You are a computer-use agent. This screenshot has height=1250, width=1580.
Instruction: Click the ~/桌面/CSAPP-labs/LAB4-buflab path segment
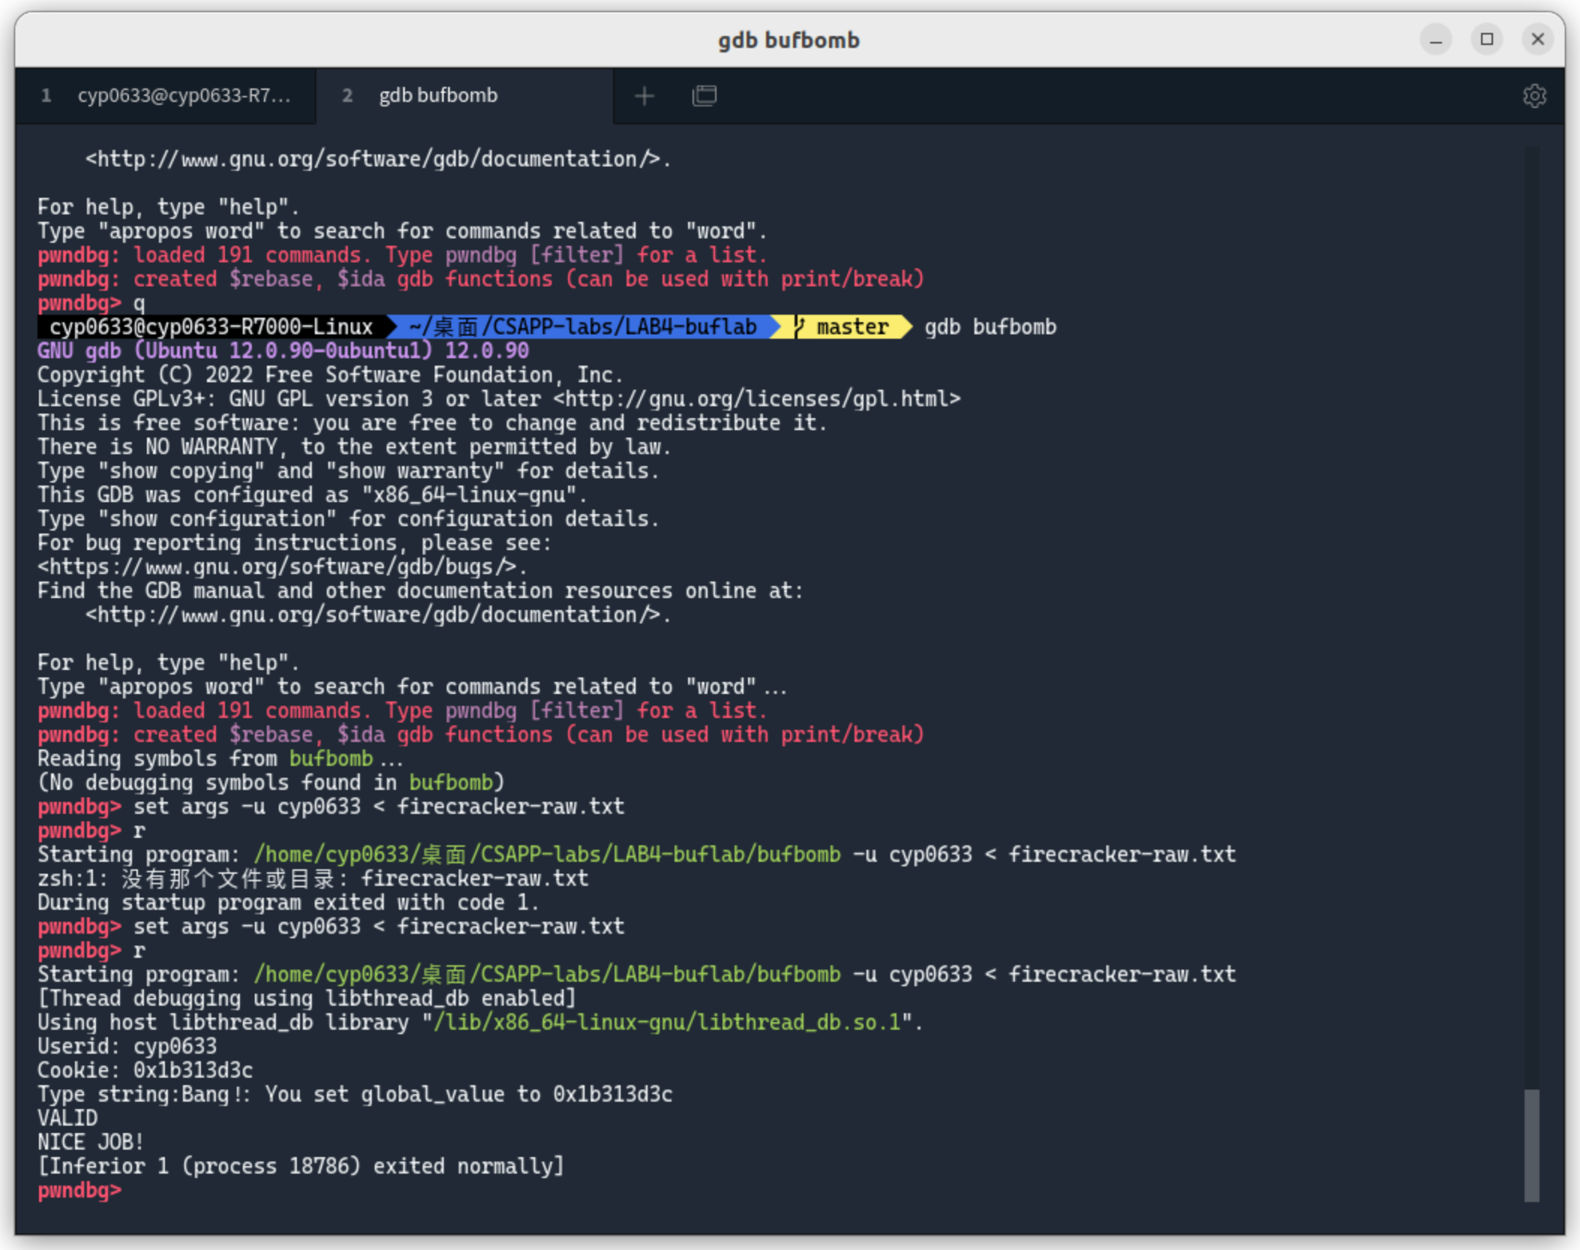(582, 327)
